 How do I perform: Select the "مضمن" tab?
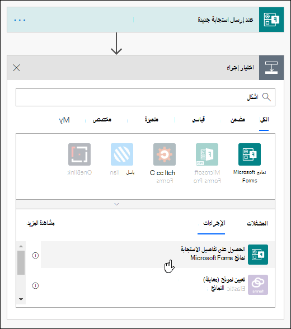[238, 120]
